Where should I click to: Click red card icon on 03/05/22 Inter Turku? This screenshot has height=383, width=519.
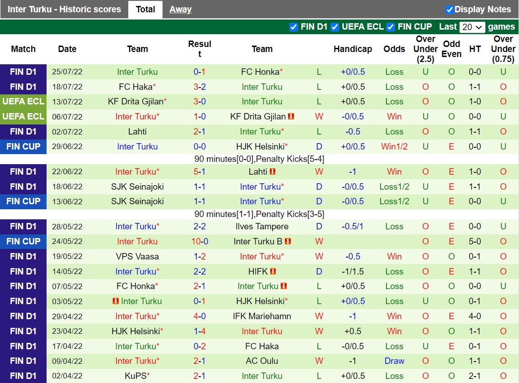coord(115,301)
